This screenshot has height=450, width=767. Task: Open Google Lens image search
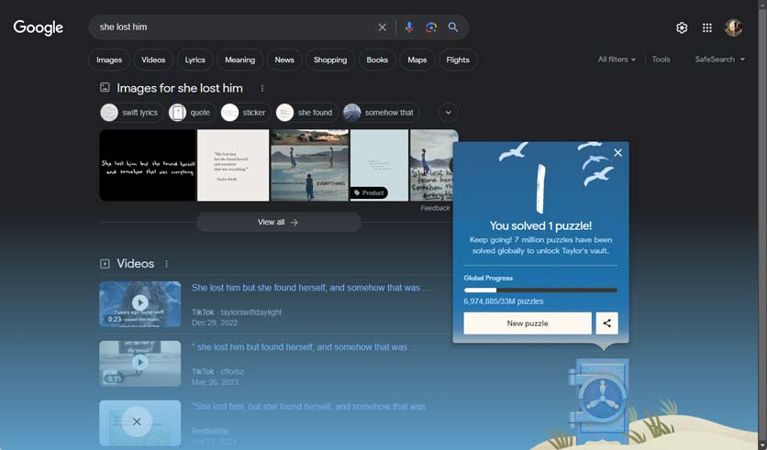point(431,27)
